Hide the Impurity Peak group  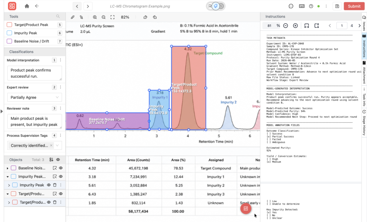pos(61,176)
